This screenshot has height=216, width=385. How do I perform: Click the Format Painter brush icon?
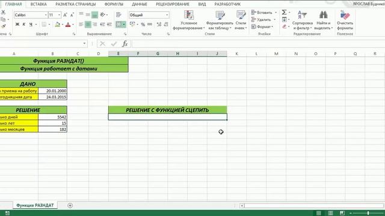(x=3, y=26)
